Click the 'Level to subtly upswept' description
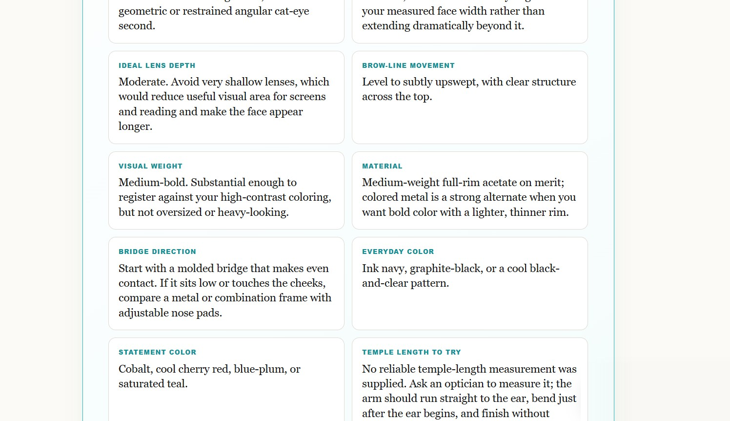 tap(469, 89)
